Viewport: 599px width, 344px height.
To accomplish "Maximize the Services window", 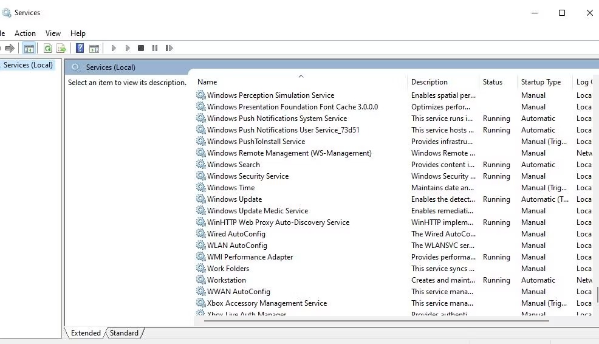I will pos(562,13).
